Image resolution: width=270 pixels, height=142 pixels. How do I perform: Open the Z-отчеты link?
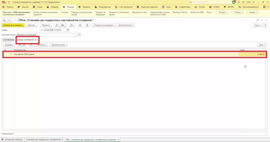pos(64,12)
